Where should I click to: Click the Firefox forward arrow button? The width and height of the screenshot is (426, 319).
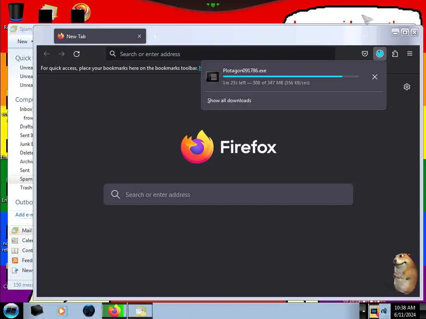(x=62, y=54)
